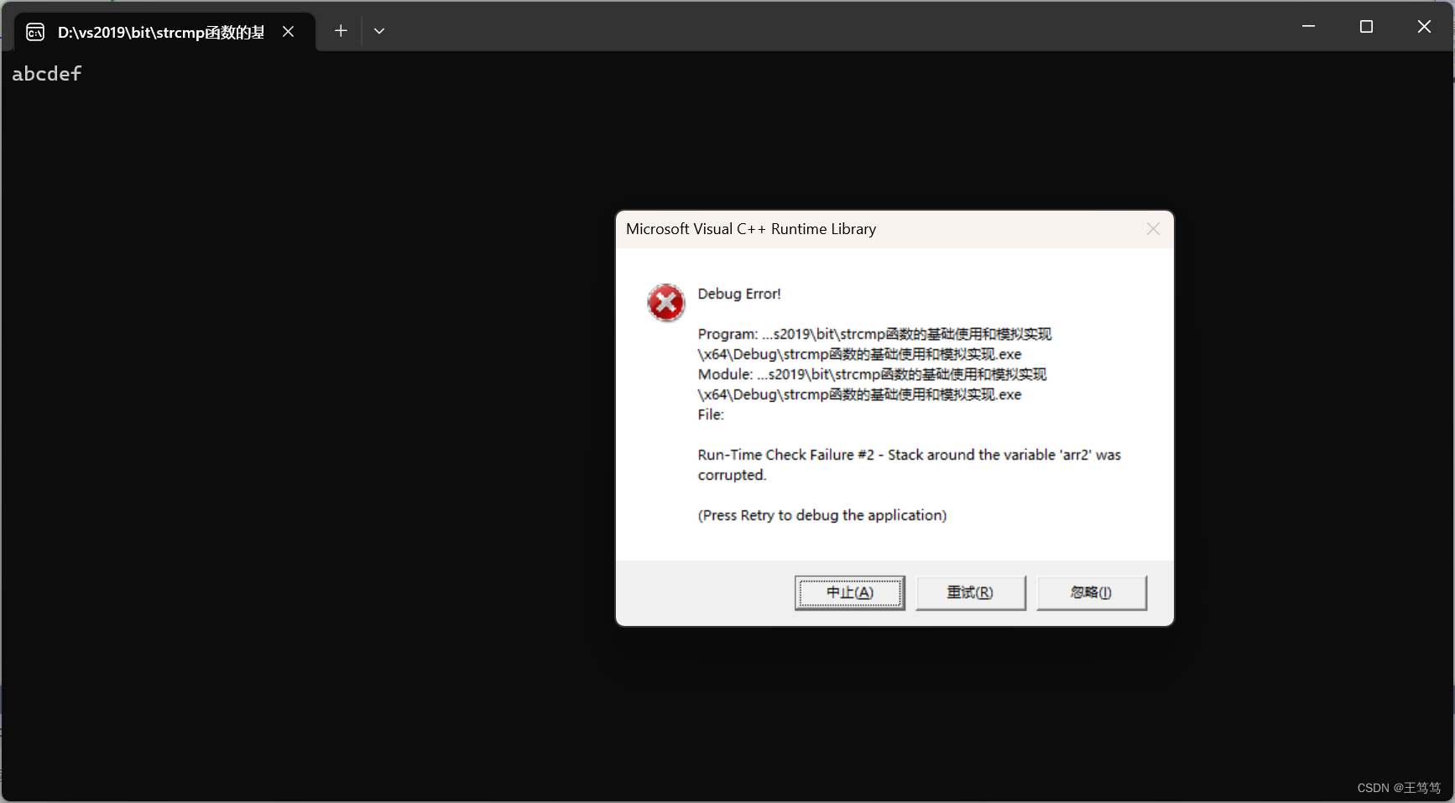Close the terminal window
The width and height of the screenshot is (1455, 803).
tap(1424, 27)
